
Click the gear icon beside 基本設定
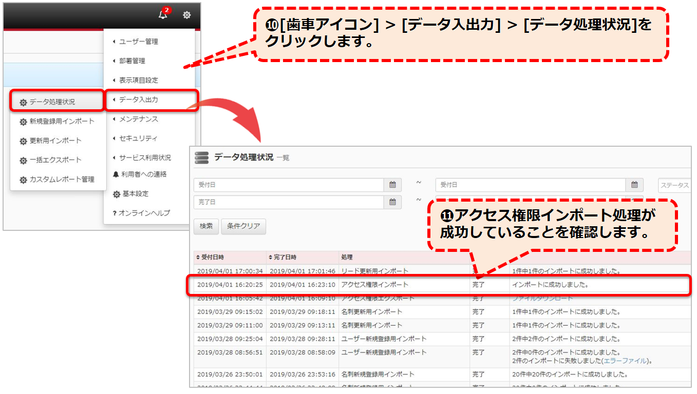click(116, 194)
